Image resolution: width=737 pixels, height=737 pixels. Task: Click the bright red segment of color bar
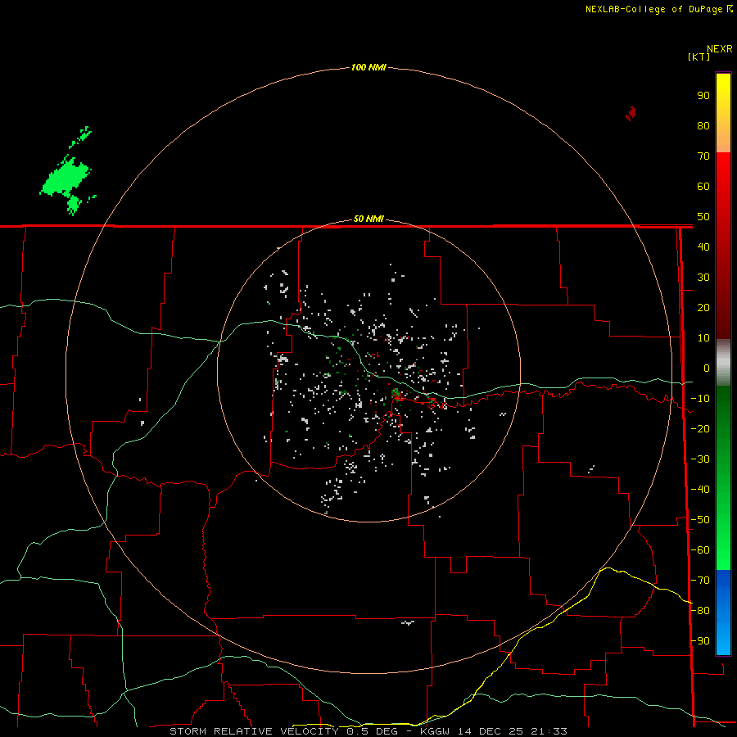click(723, 197)
